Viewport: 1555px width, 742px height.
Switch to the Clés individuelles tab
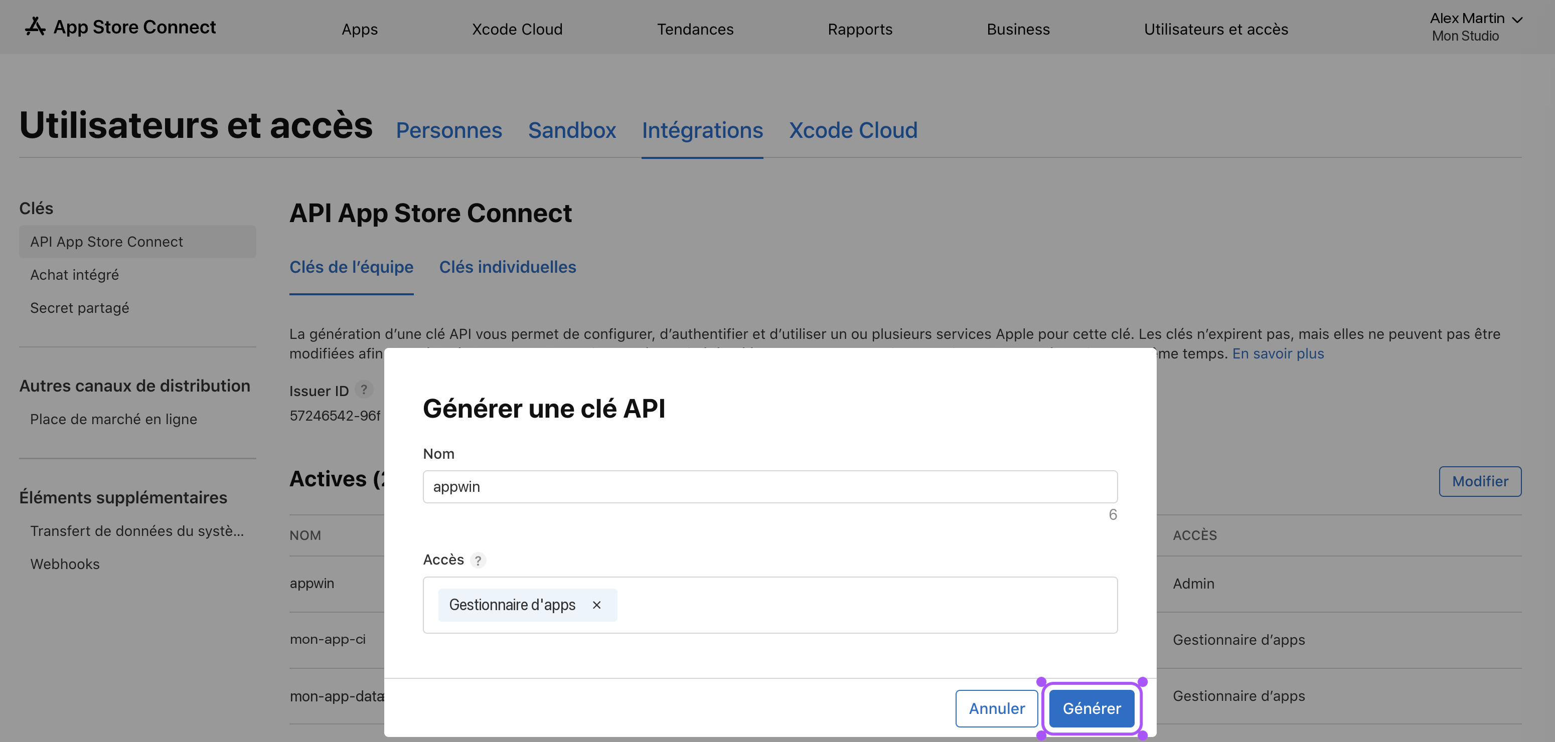508,267
